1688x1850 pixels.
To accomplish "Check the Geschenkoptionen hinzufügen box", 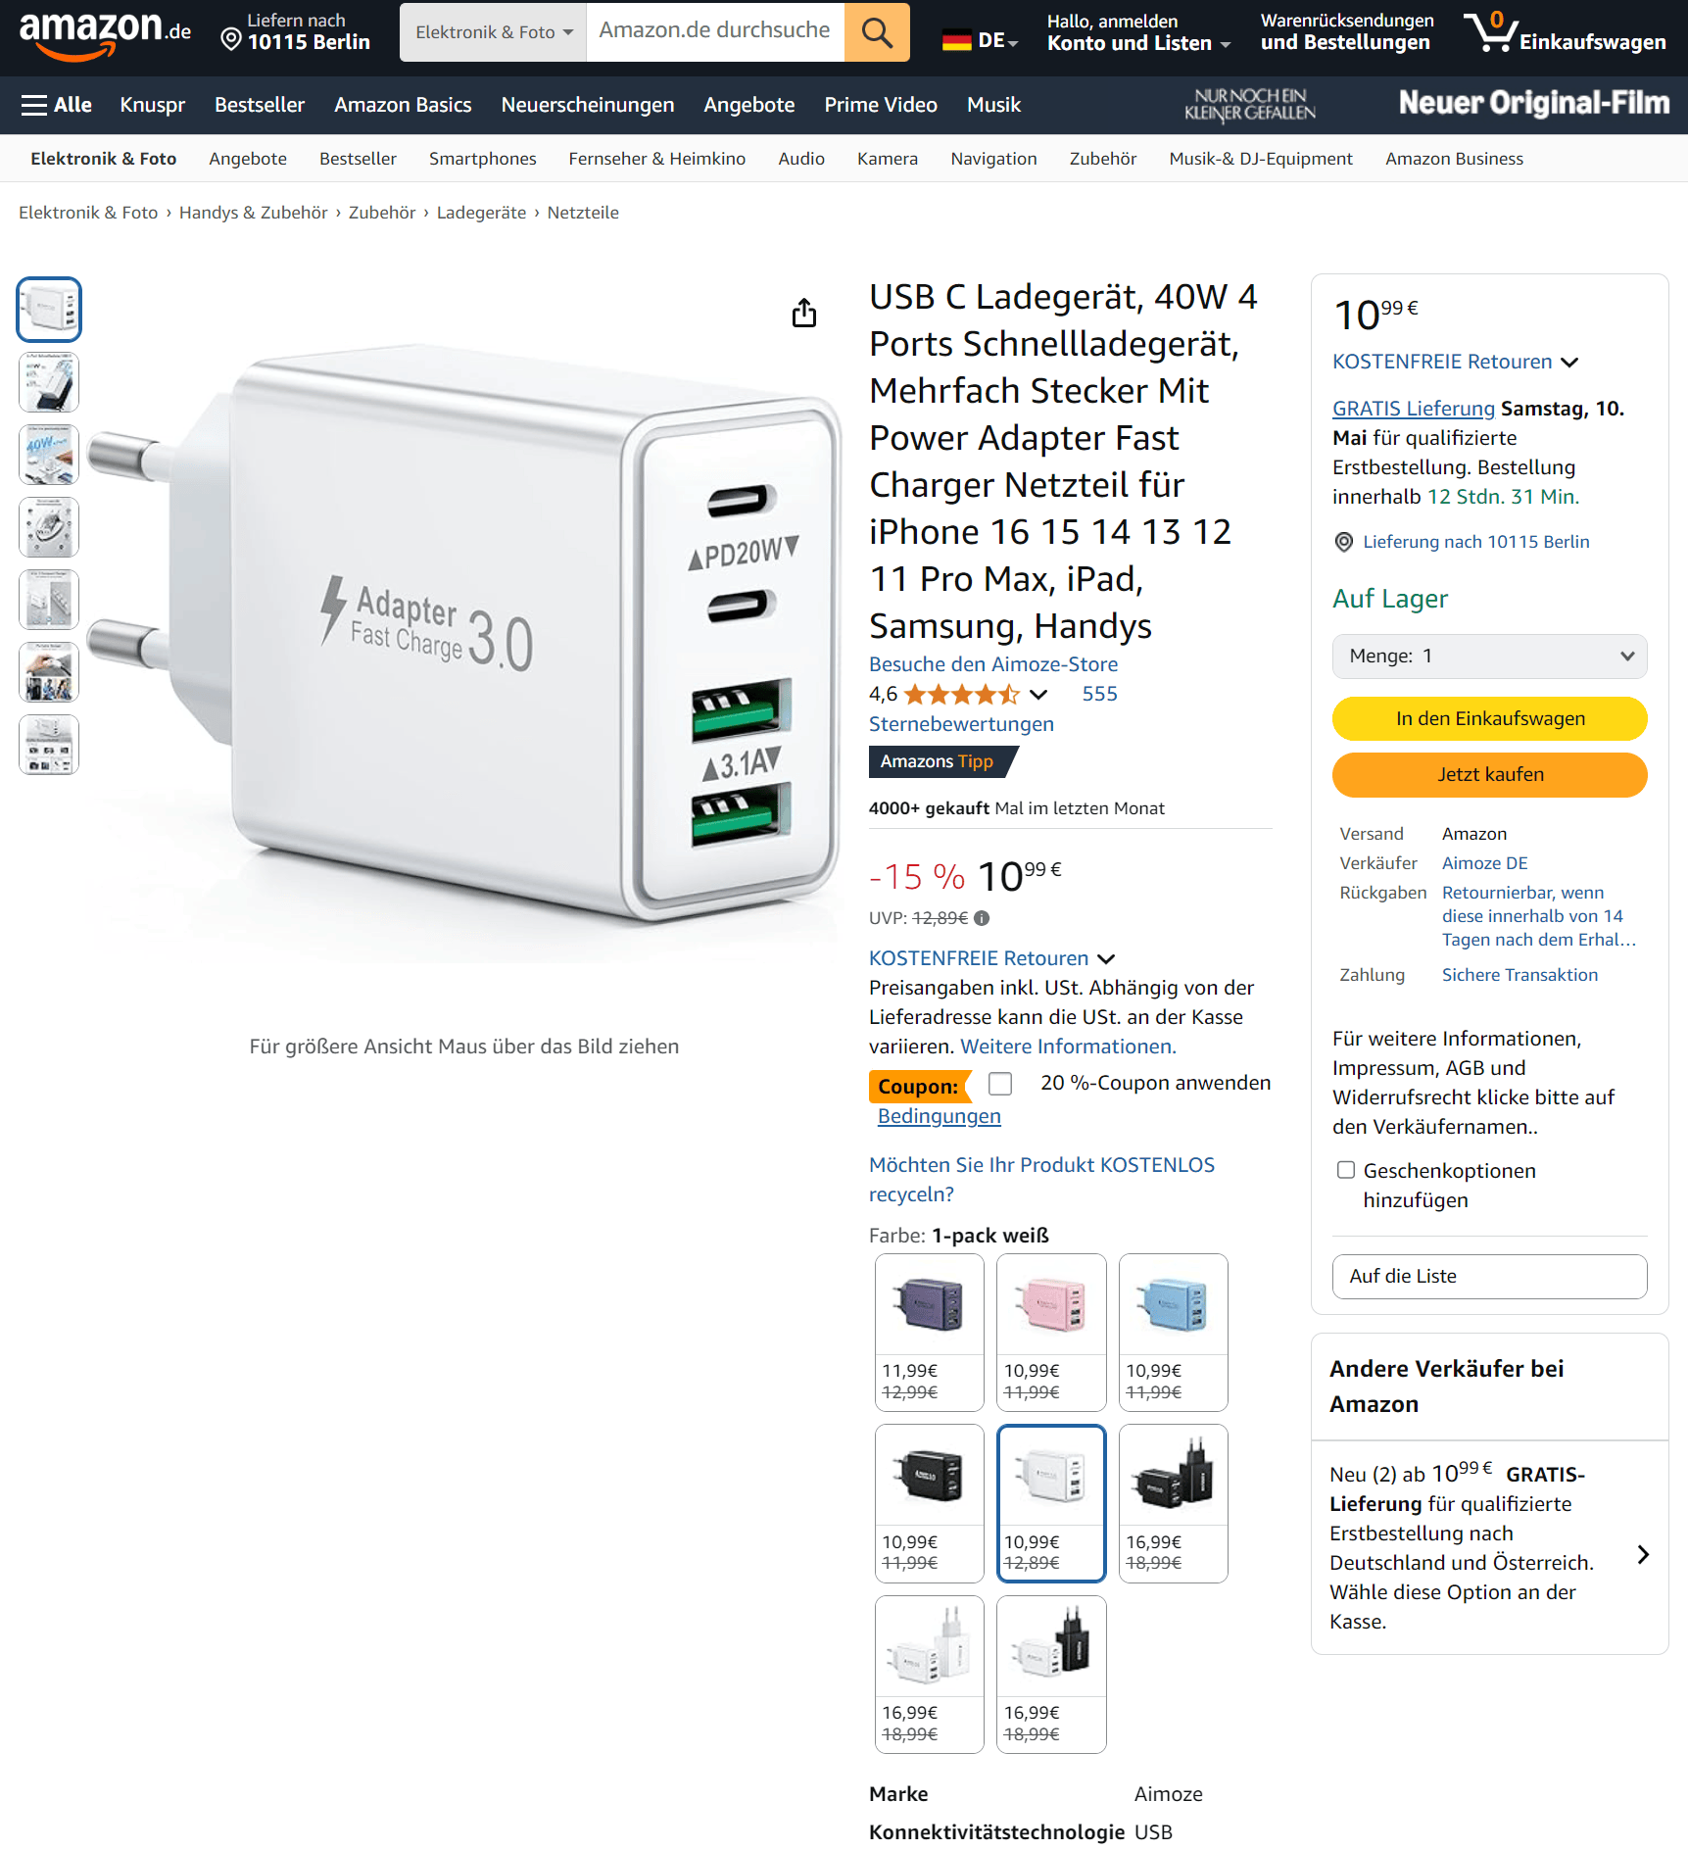I will (x=1346, y=1170).
